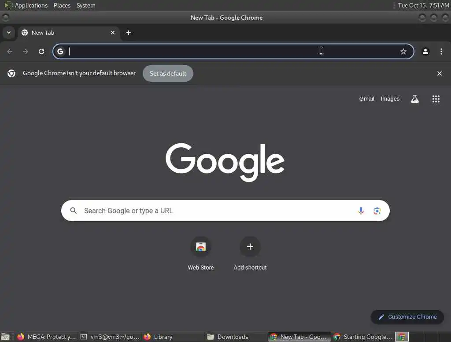
Task: Click the show desktop icon in taskbar
Action: tap(5, 337)
